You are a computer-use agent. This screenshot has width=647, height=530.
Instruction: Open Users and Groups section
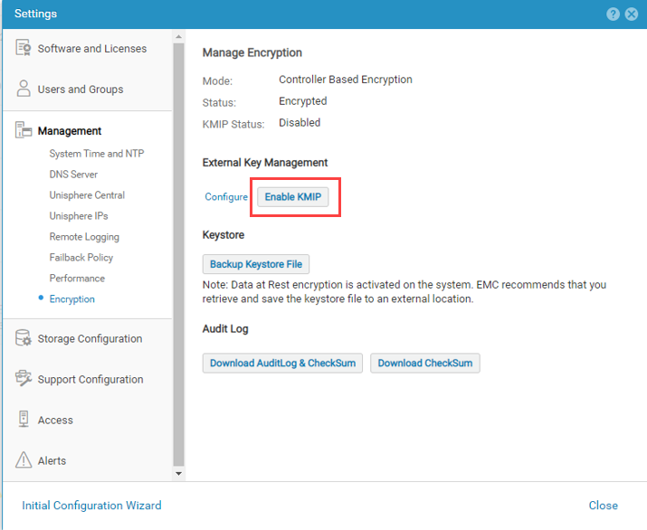(x=81, y=90)
